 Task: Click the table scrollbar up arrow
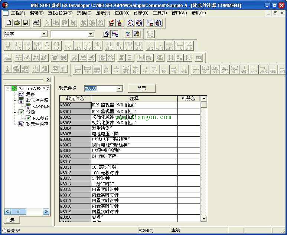pyautogui.click(x=203, y=99)
